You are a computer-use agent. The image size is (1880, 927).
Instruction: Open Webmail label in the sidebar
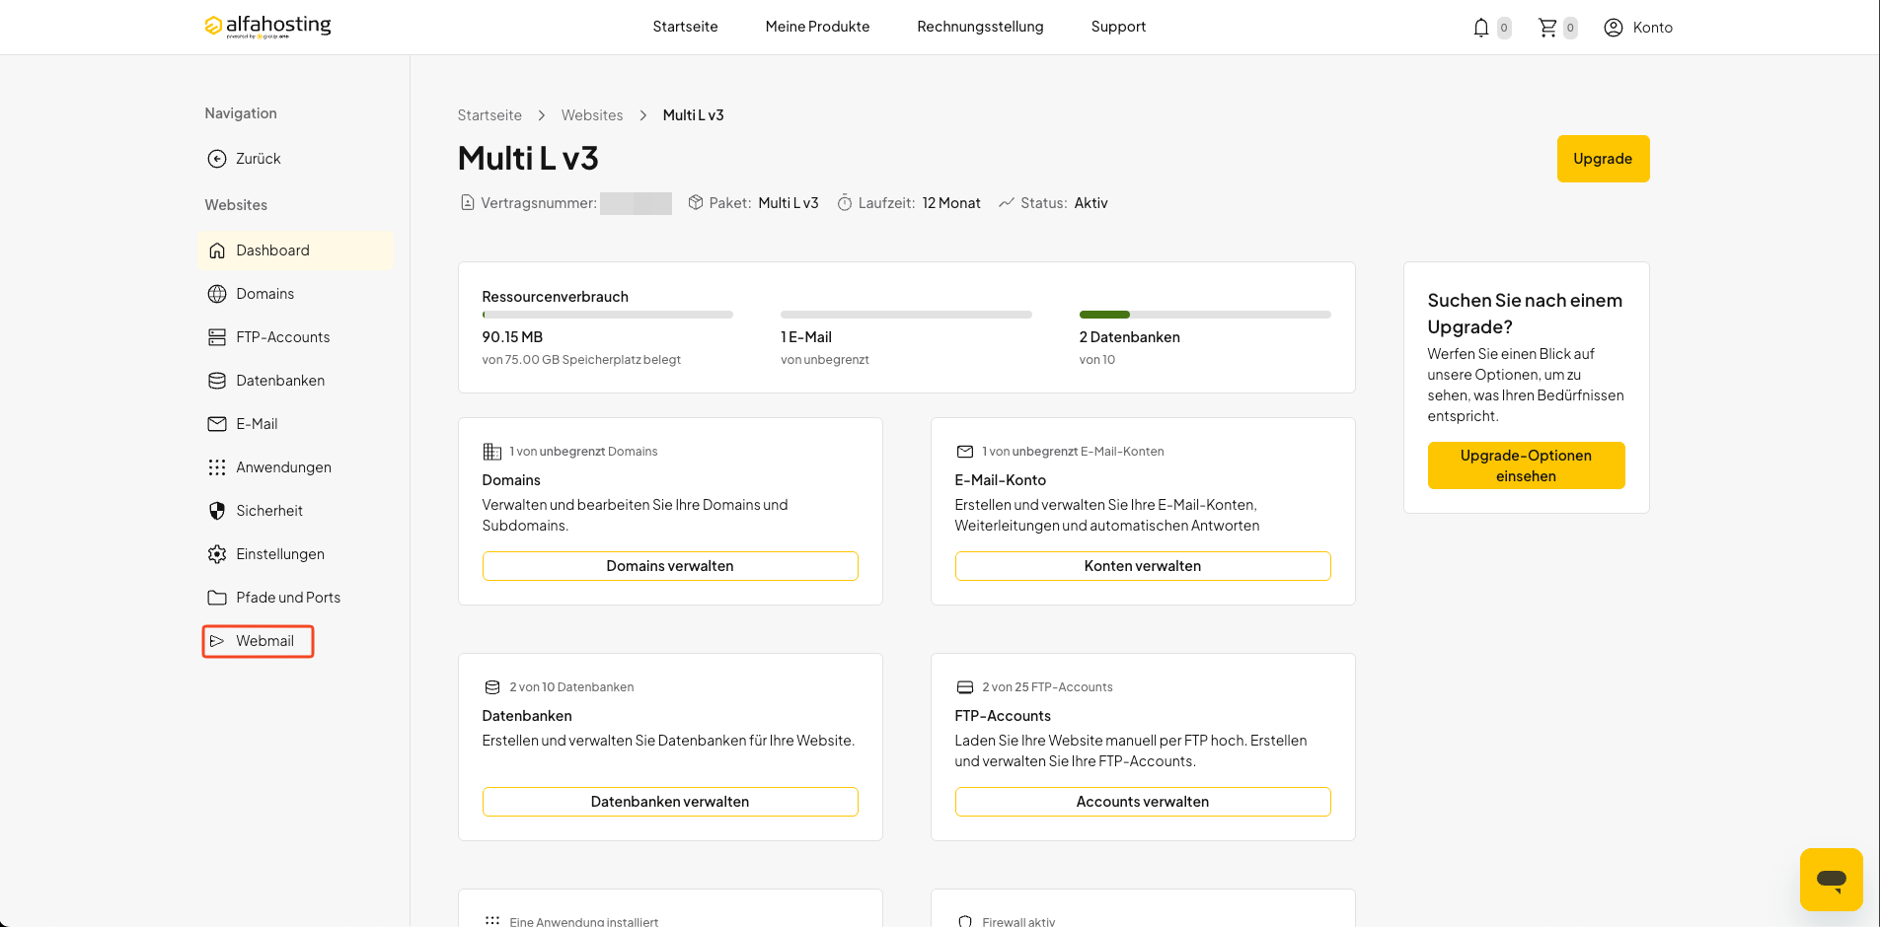click(264, 641)
